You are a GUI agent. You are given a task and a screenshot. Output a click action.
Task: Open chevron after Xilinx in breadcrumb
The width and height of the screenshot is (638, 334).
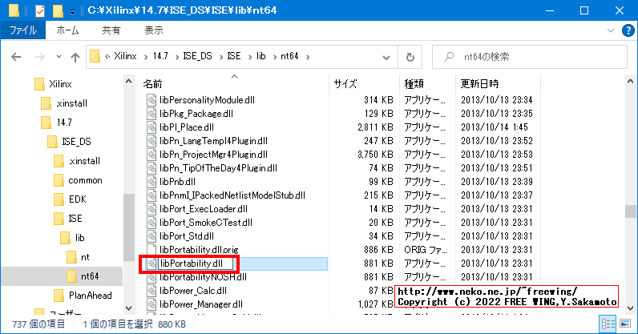click(x=145, y=57)
